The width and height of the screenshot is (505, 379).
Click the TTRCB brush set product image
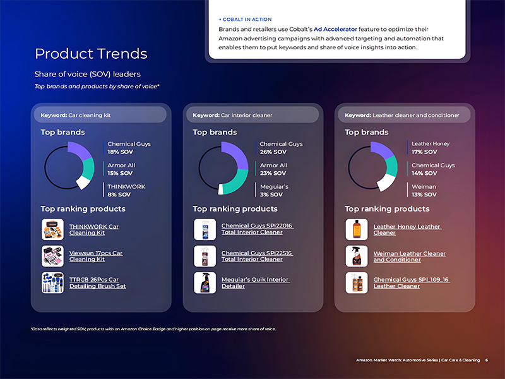52,282
